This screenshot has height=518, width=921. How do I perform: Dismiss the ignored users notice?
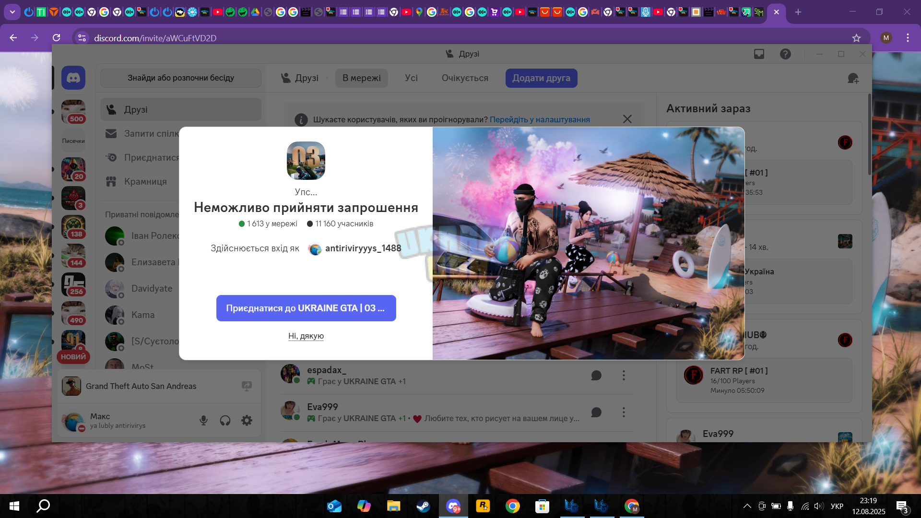627,119
